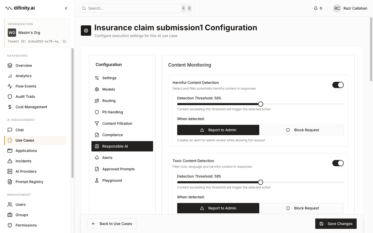Click the configuration gear icon beside the title
373x233 pixels.
[86, 31]
